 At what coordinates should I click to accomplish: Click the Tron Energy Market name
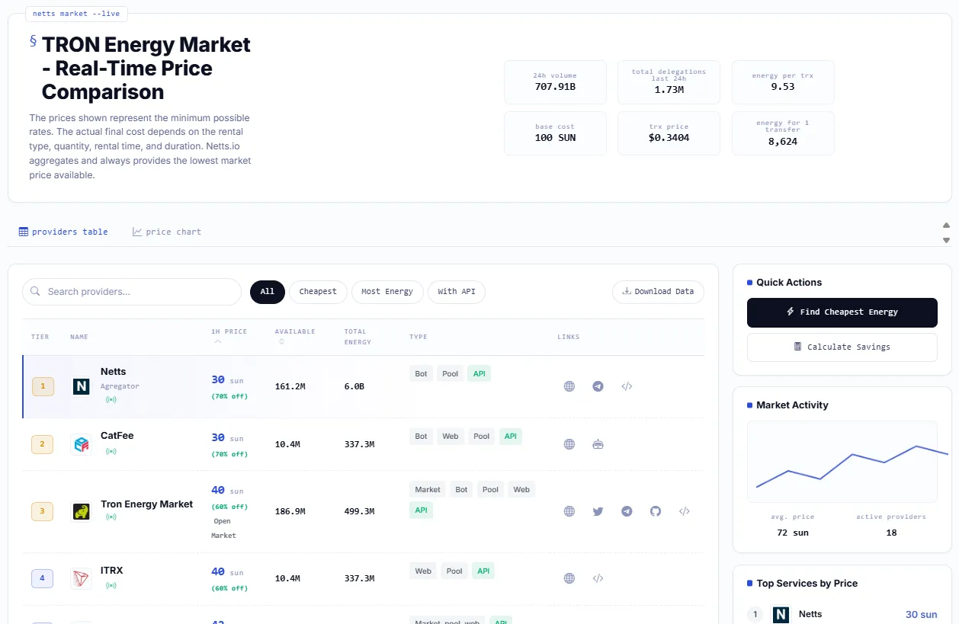pyautogui.click(x=146, y=504)
